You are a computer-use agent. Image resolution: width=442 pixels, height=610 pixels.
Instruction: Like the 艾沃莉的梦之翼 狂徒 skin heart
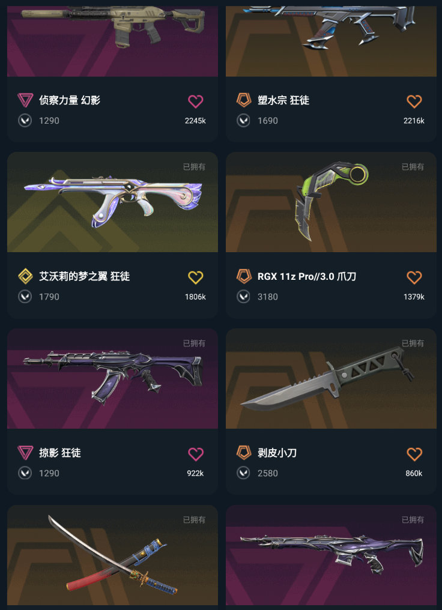(x=195, y=277)
